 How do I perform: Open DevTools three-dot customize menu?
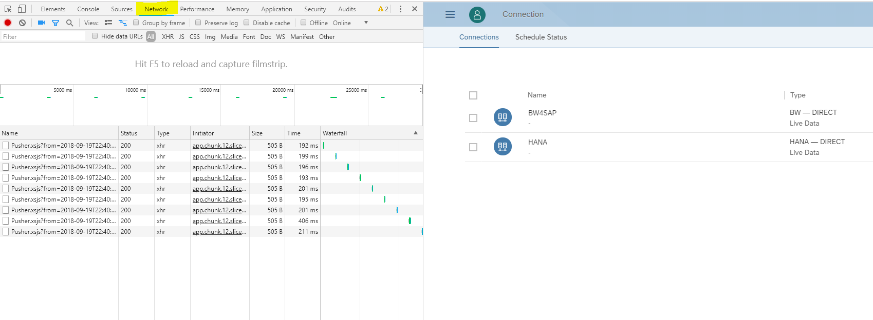coord(400,9)
